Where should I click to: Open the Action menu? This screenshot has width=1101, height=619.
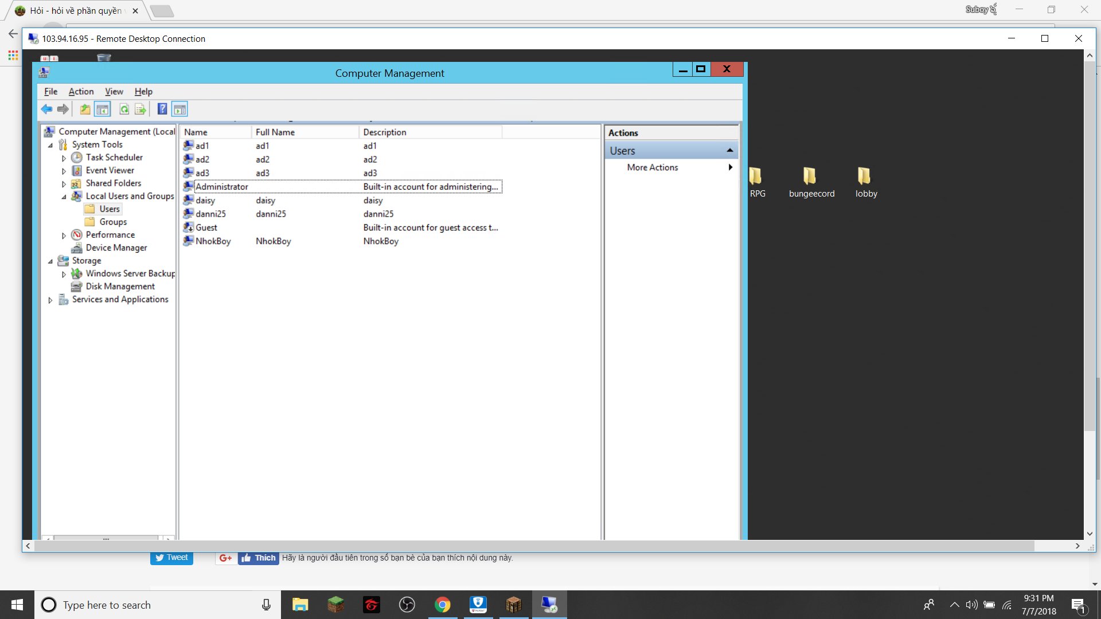[81, 92]
